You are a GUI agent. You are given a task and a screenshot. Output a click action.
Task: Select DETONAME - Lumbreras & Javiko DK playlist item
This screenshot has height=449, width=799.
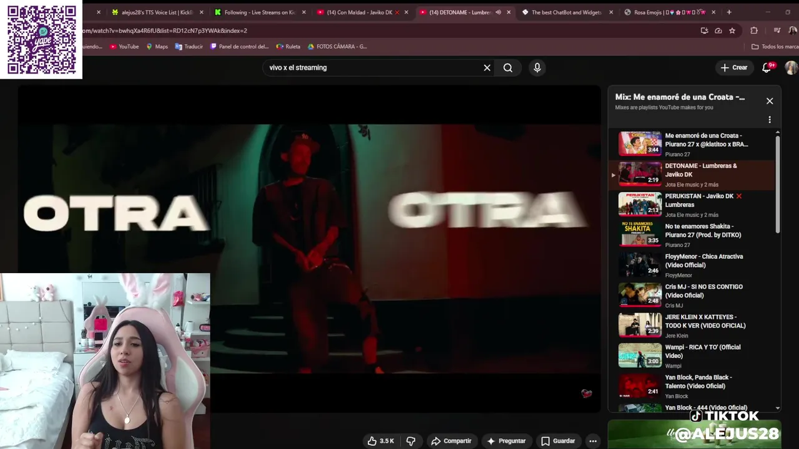pos(692,175)
